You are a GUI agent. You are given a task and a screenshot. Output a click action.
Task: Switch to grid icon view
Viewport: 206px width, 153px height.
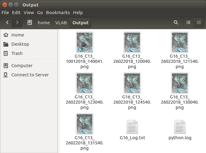[x=199, y=22]
